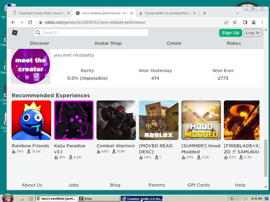The width and height of the screenshot is (270, 202).
Task: Close the Download Counter-Strike: Source tab
Action: pos(68,13)
